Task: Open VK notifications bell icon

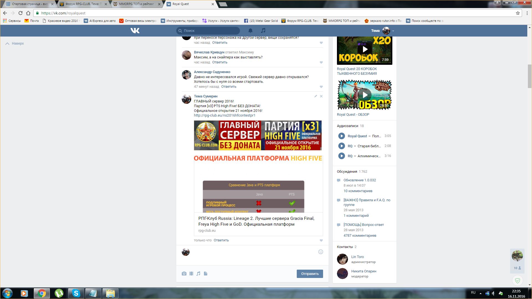Action: pos(250,30)
